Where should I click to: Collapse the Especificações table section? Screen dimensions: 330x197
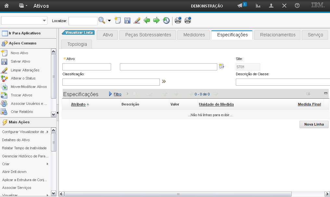click(x=325, y=93)
